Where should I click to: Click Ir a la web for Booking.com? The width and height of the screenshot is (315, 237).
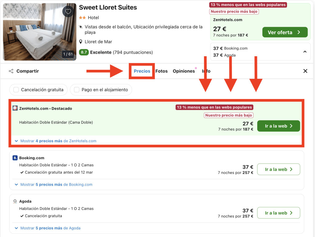tap(278, 169)
